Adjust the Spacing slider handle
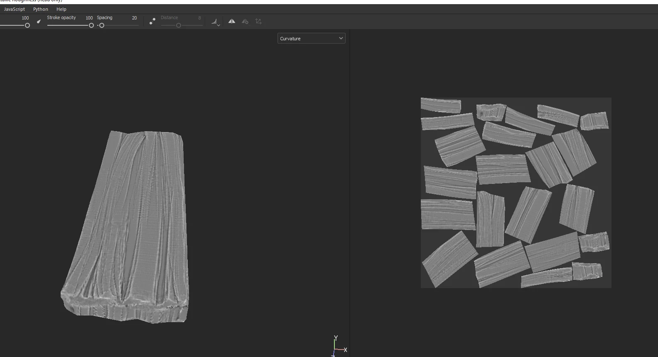Image resolution: width=658 pixels, height=357 pixels. (x=101, y=25)
